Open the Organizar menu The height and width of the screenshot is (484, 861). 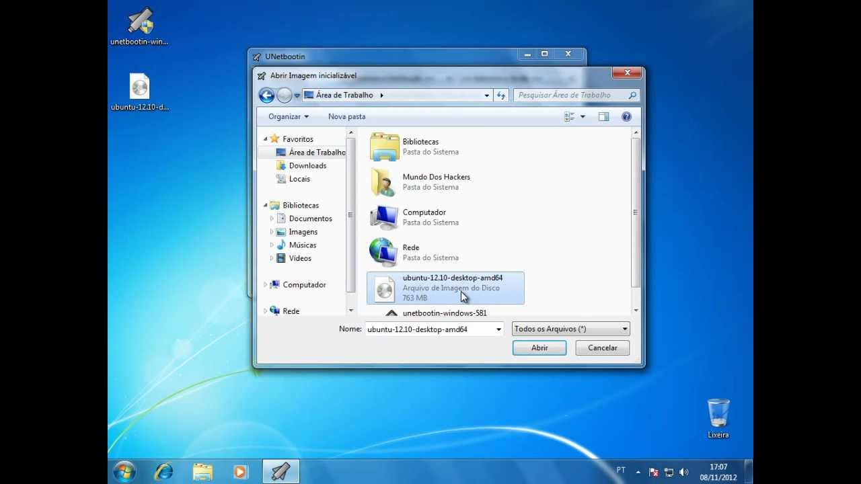point(288,116)
